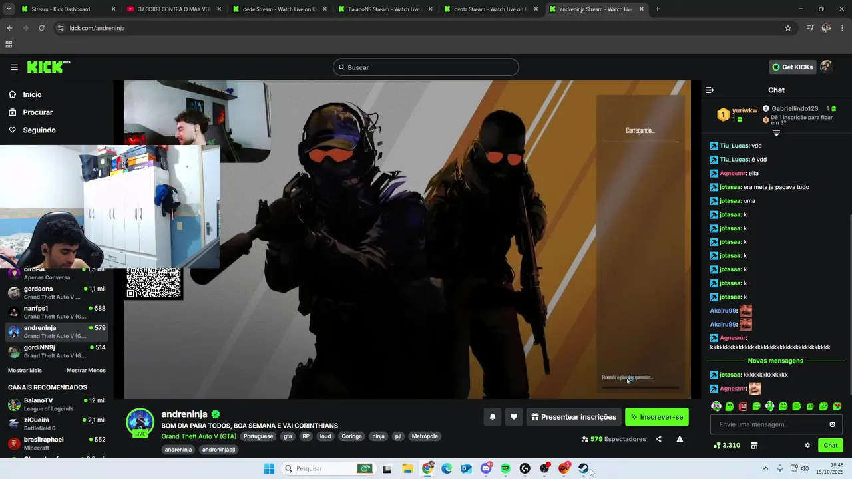Select the last rainbow emote in quick bar
Image resolution: width=852 pixels, height=479 pixels.
pyautogui.click(x=837, y=406)
